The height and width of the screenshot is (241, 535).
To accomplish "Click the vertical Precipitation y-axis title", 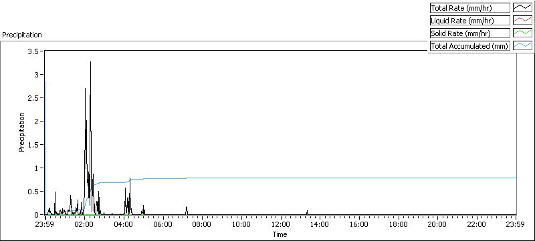I will [x=21, y=132].
